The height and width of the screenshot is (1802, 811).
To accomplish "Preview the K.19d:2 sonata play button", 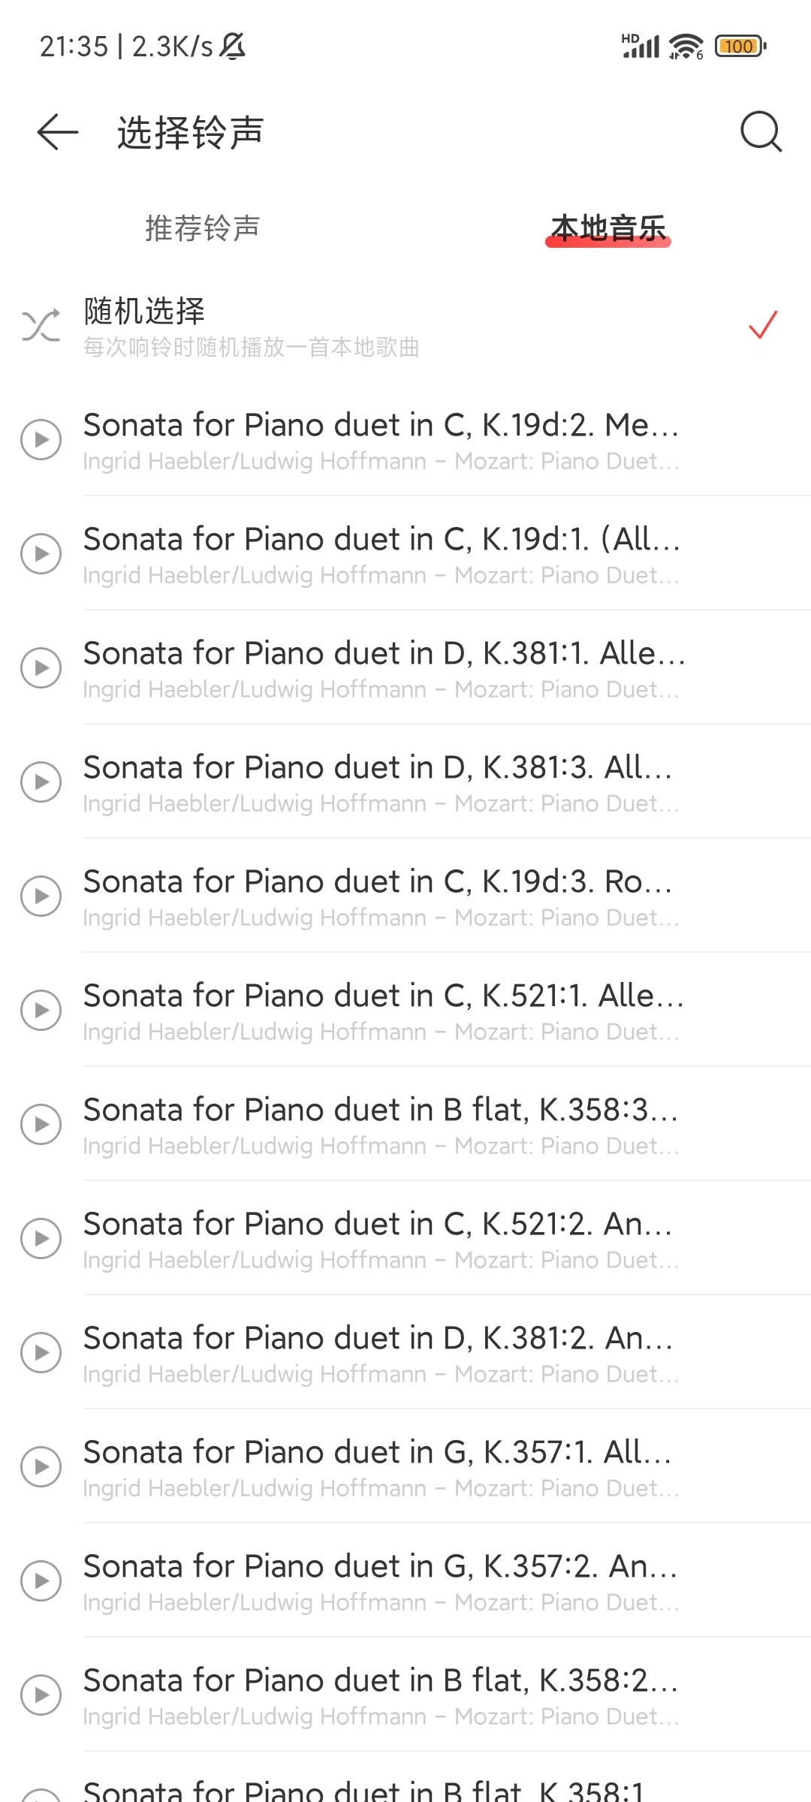I will [x=41, y=440].
